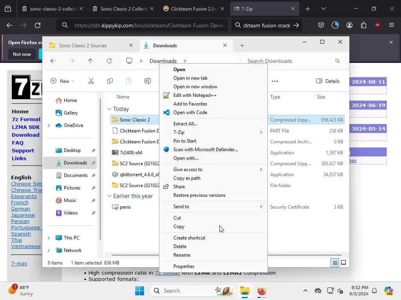Open Firefox from the taskbar
This screenshot has width=401, height=300.
point(262,291)
